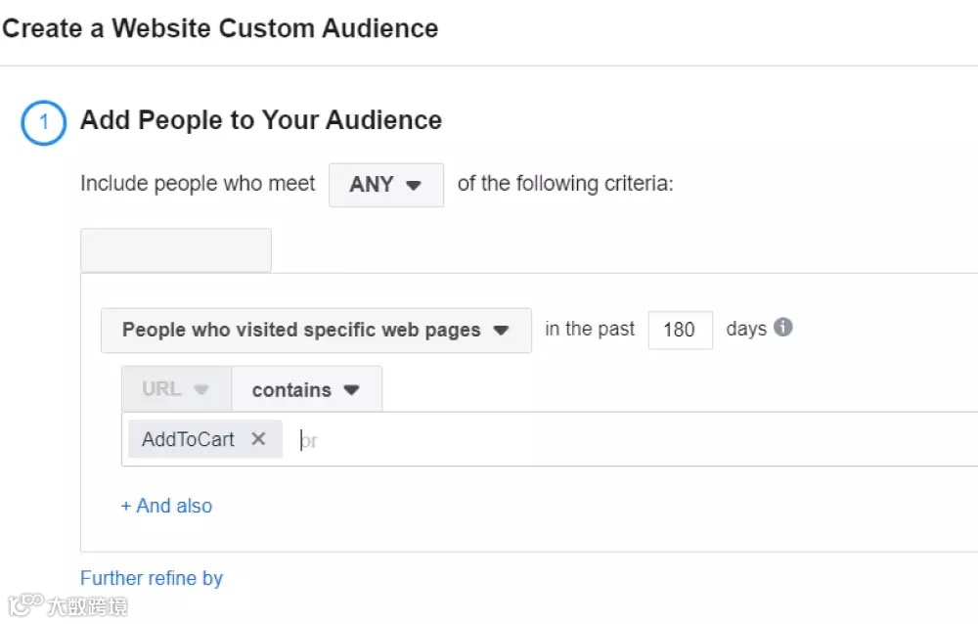978x624 pixels.
Task: Click the 'in the past' label
Action: pyautogui.click(x=590, y=329)
